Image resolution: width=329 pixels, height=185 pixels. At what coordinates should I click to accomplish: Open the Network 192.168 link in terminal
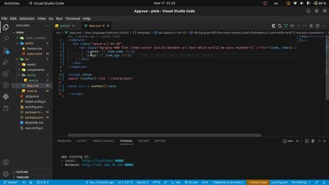click(x=108, y=165)
